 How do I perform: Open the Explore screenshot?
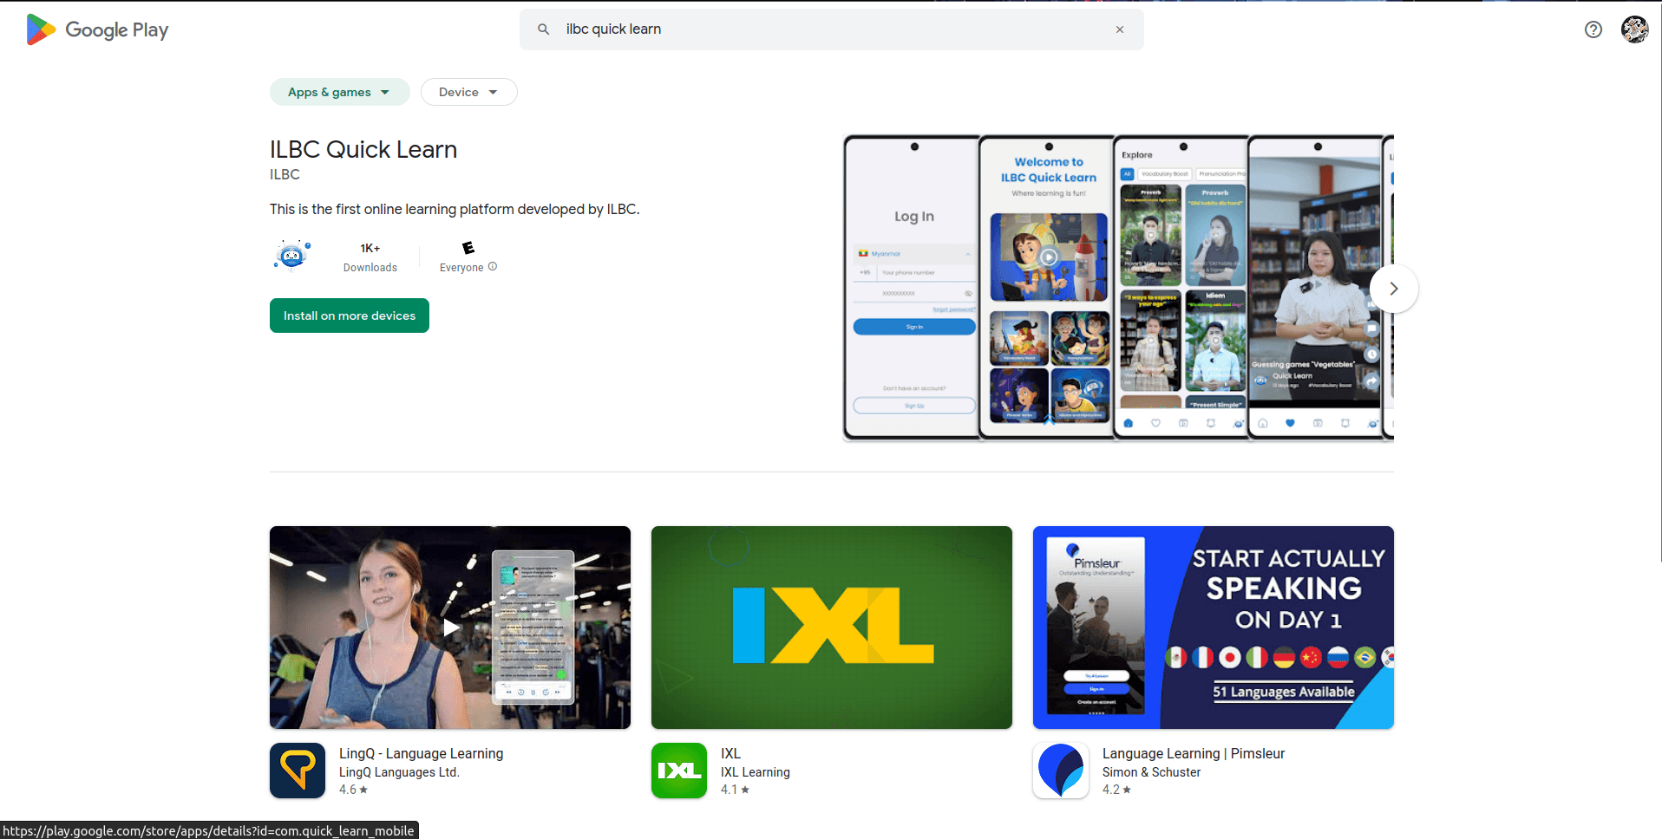click(x=1182, y=288)
